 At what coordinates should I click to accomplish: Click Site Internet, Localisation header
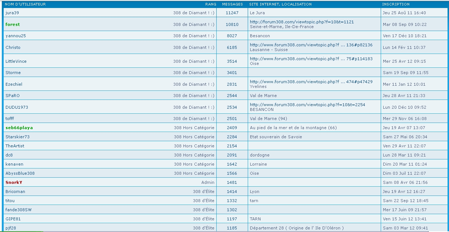(280, 4)
